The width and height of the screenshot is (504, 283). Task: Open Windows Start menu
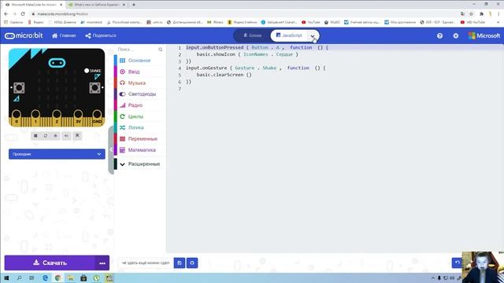[6, 277]
